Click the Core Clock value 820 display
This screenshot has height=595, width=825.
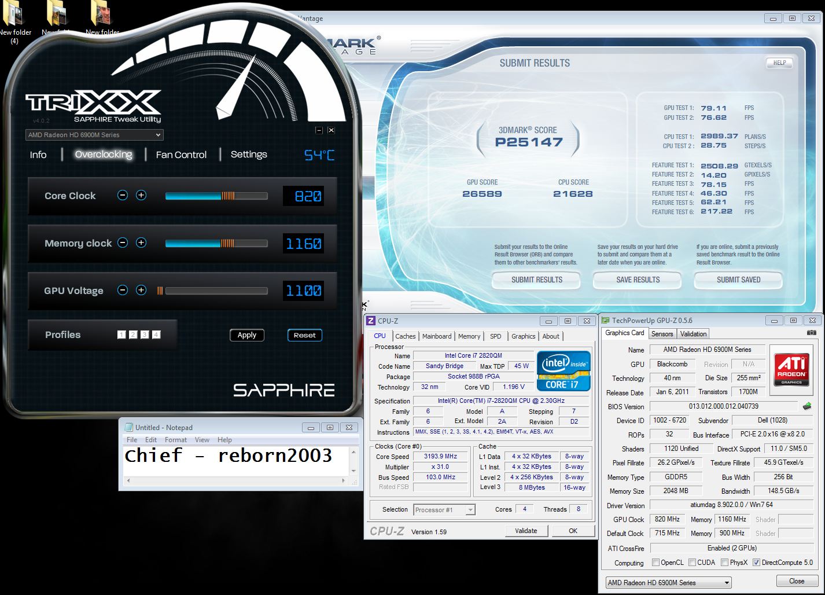[x=303, y=196]
